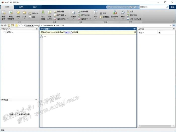The image size is (176, 132).
Task: Open the Workspace (工作区) panel actions menu
Action: point(174,29)
